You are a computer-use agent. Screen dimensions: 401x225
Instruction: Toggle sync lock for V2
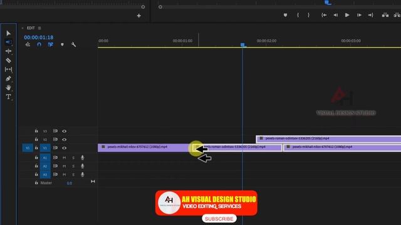55,139
